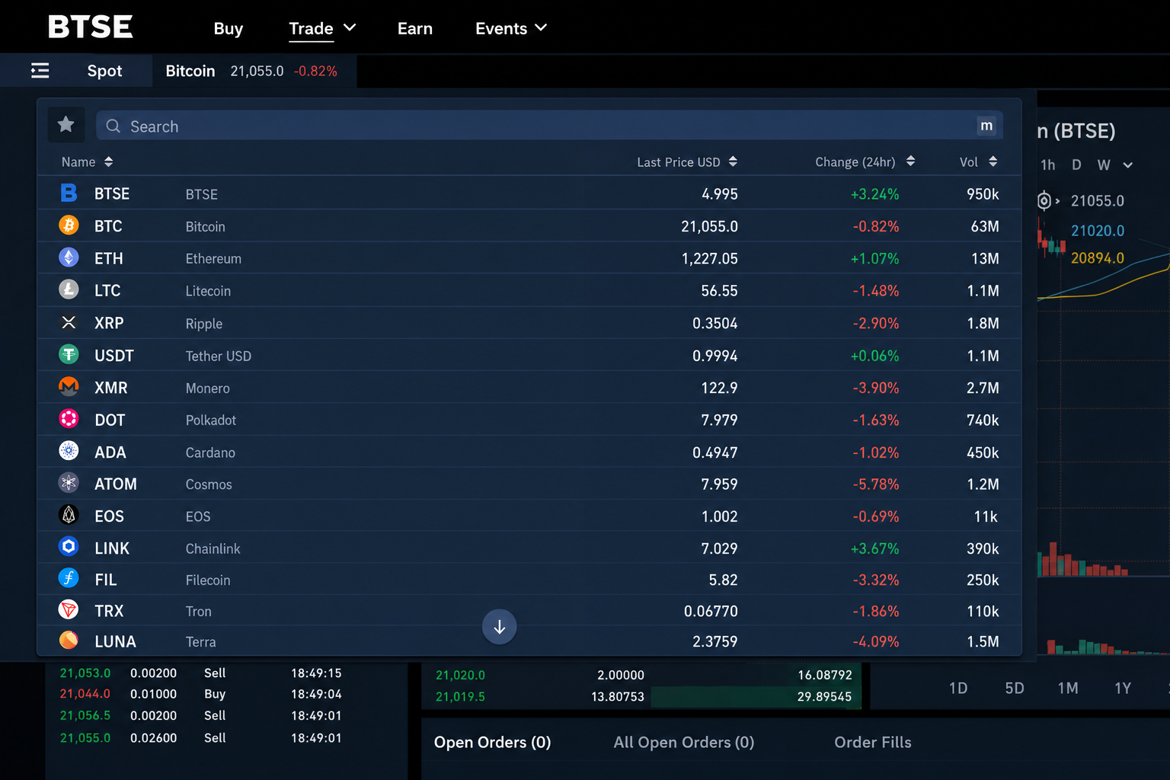Select the Ethereum name label
Image resolution: width=1170 pixels, height=780 pixels.
[x=213, y=259]
